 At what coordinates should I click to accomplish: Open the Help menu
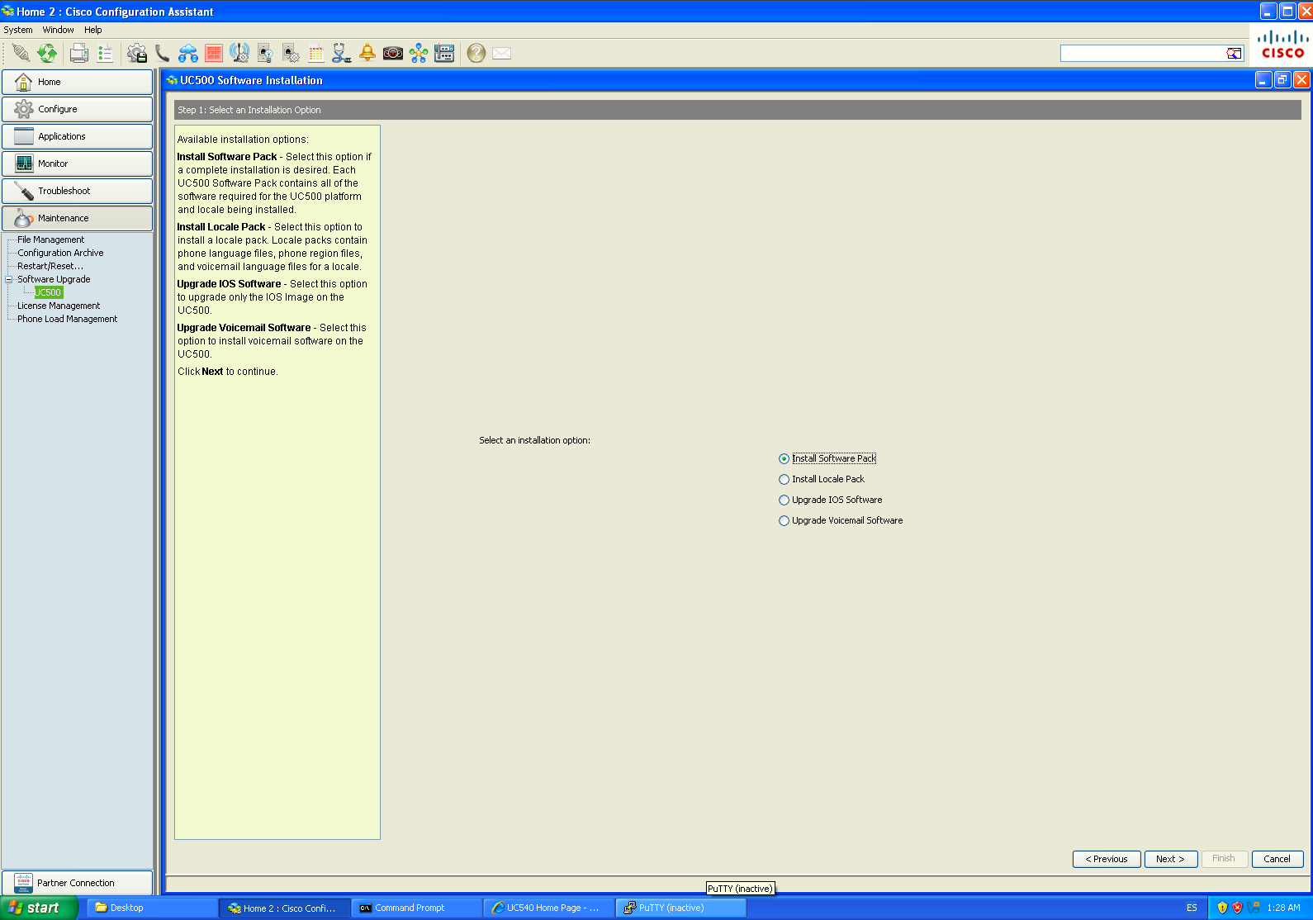click(93, 30)
